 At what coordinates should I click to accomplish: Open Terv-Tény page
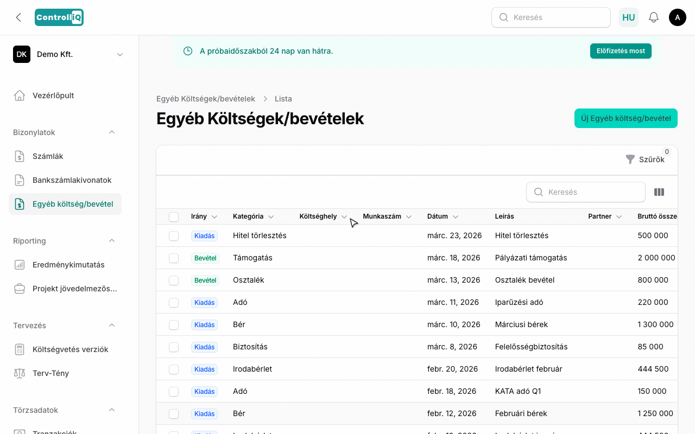[65, 373]
